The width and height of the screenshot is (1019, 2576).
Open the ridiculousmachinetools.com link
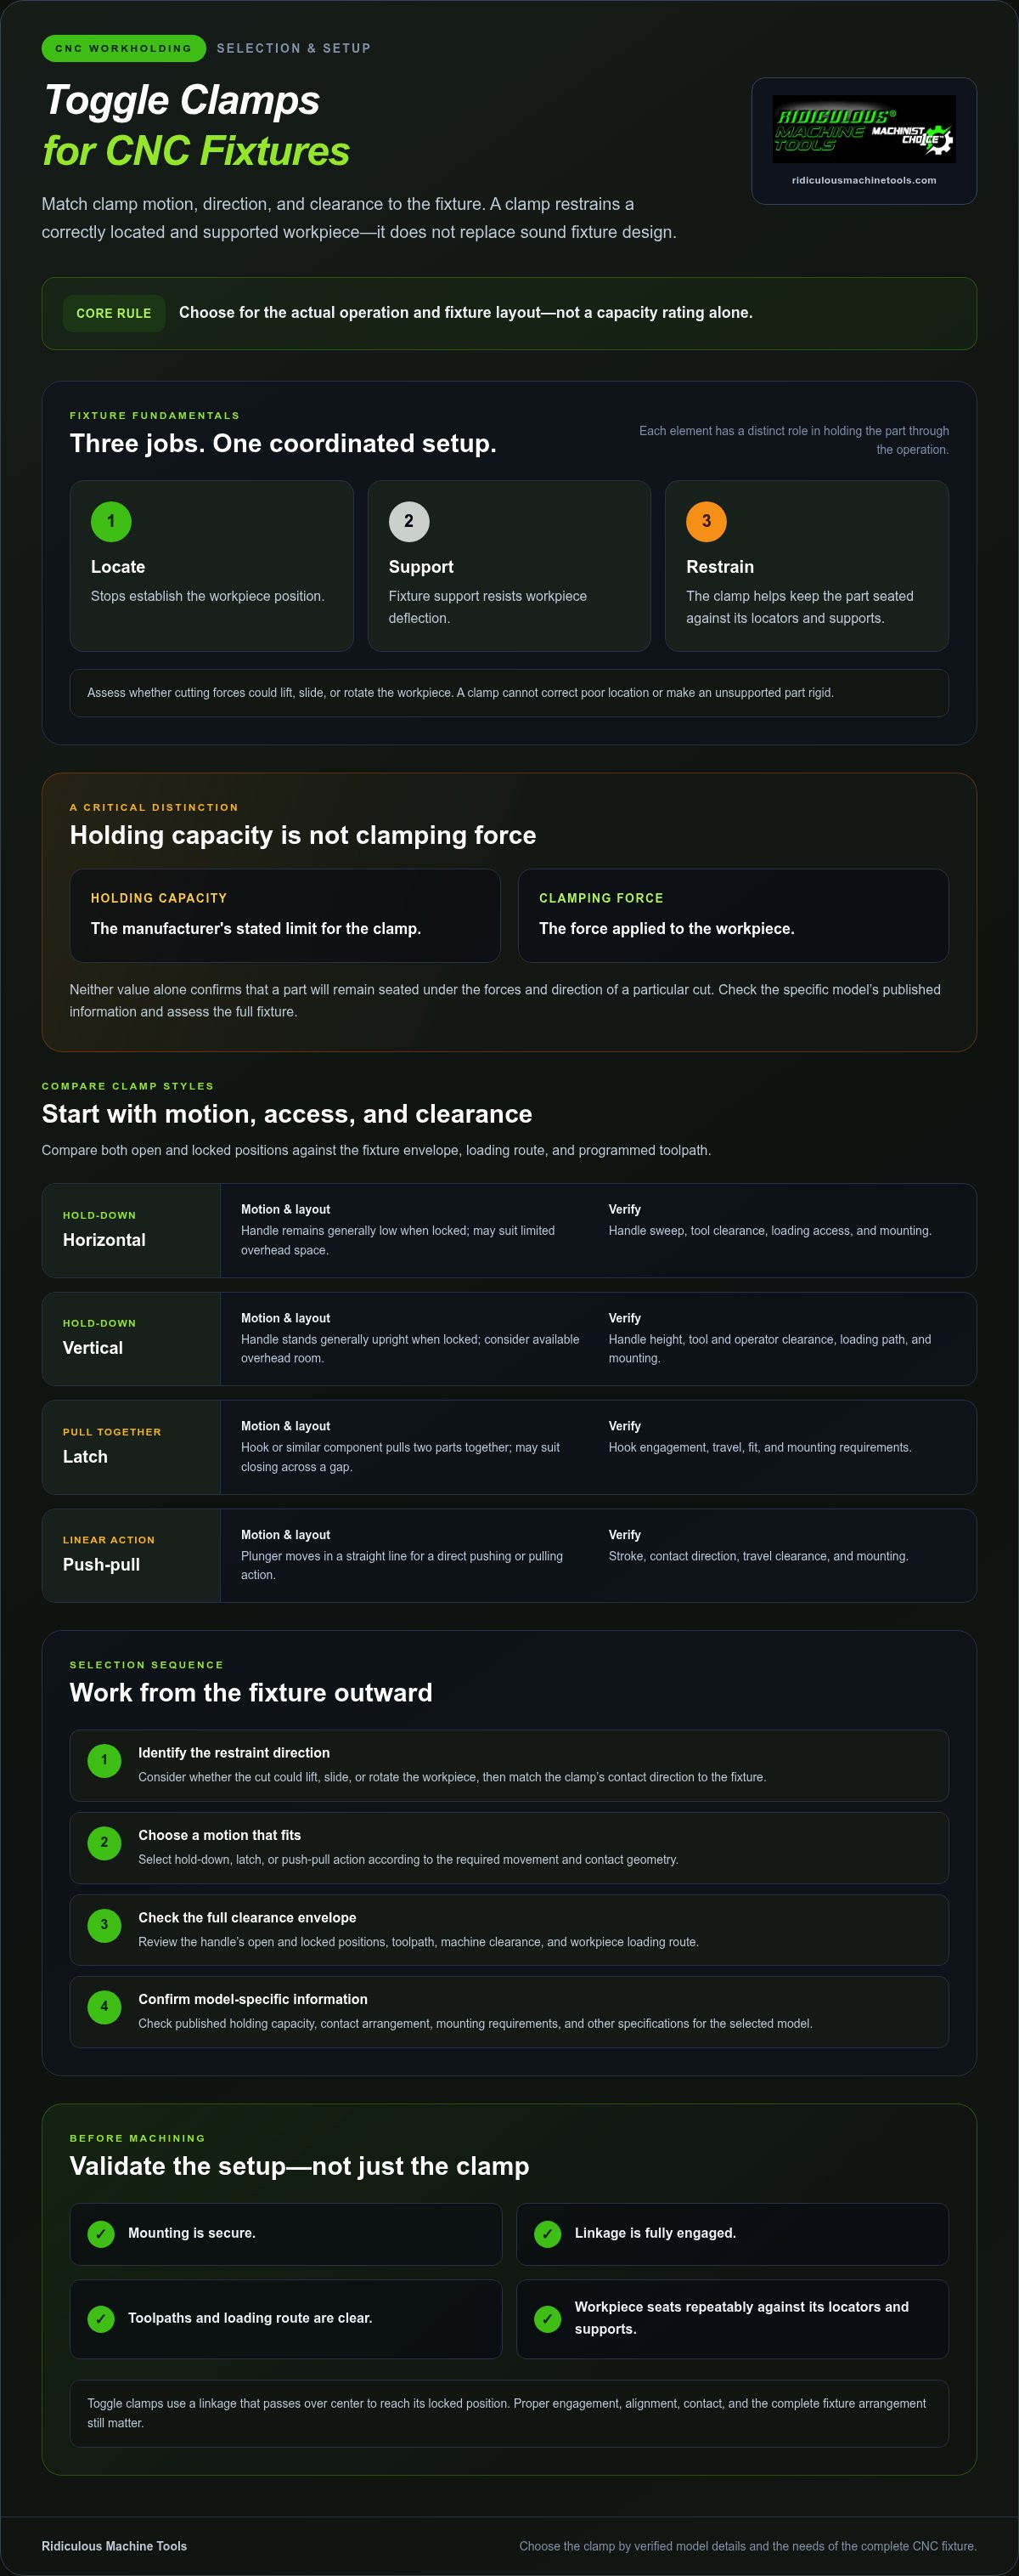tap(864, 181)
